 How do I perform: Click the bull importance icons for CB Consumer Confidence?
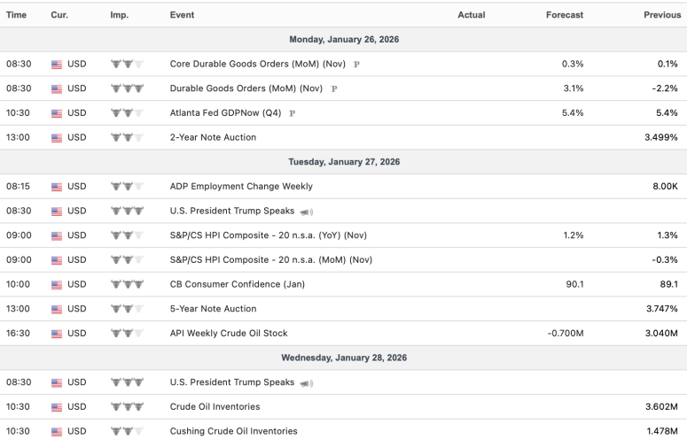click(x=127, y=284)
